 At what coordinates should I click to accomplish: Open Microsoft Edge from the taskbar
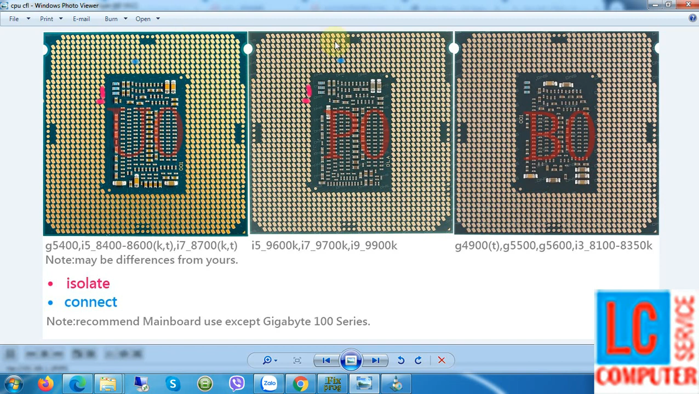point(77,384)
